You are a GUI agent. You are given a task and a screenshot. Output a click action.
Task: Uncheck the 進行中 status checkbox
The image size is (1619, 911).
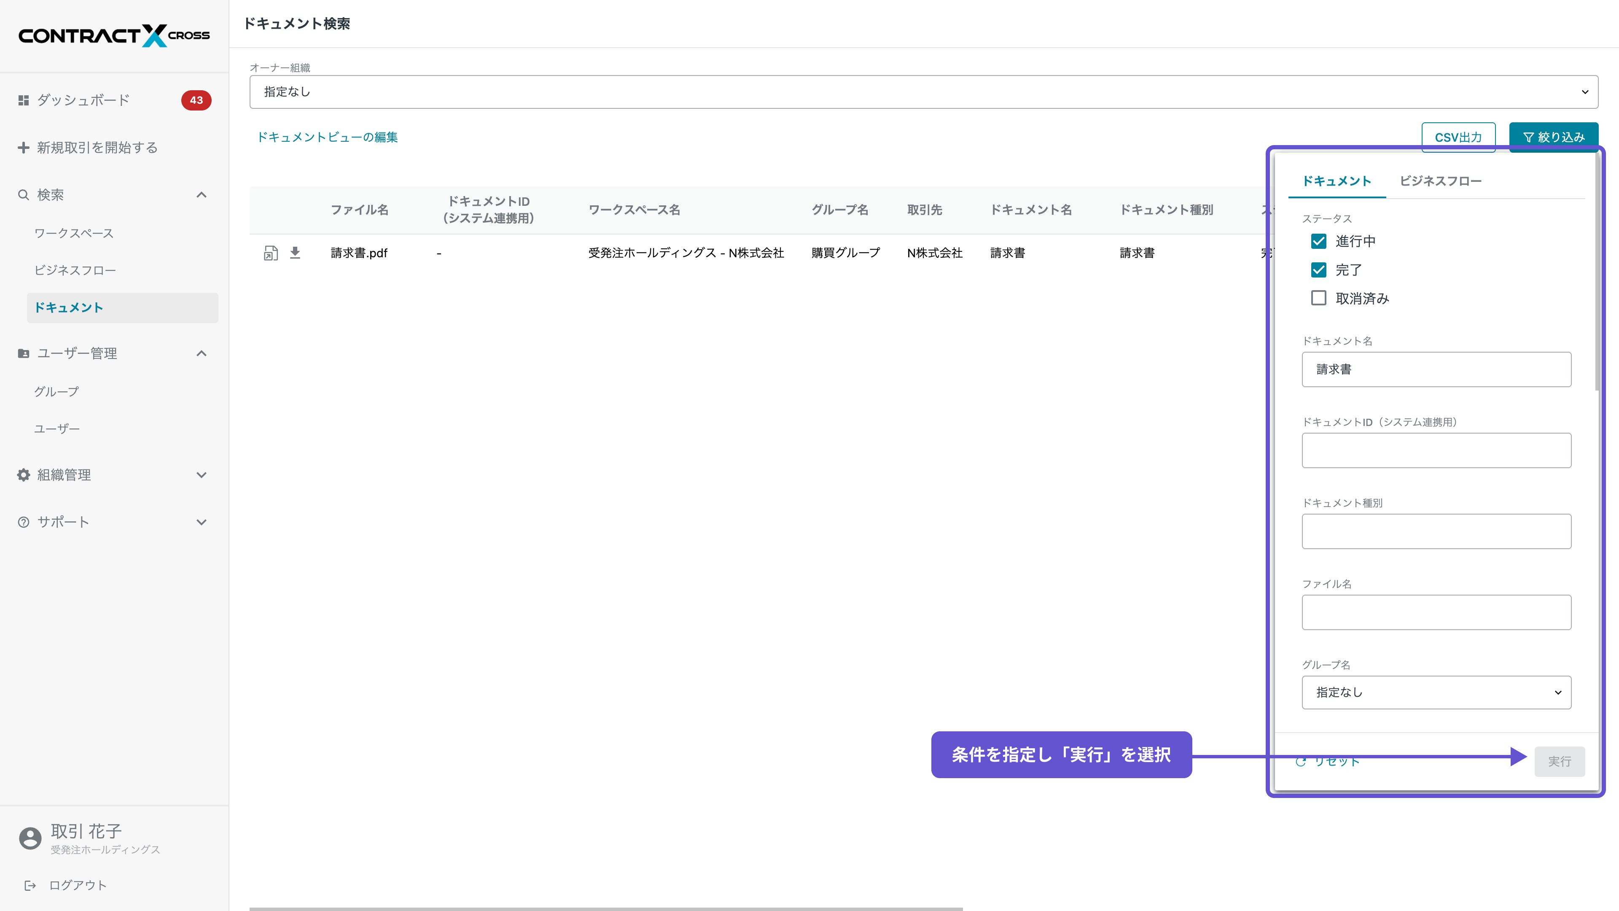(1318, 241)
